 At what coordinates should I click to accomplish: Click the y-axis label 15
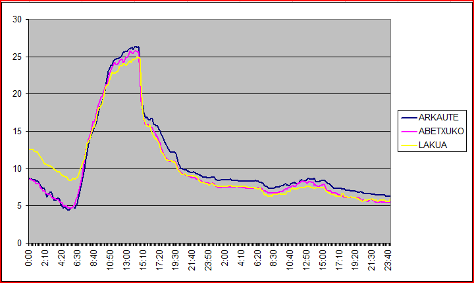point(17,131)
